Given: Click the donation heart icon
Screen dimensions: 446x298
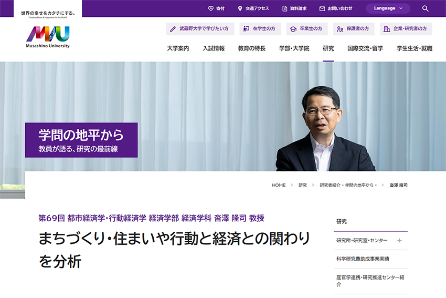Looking at the screenshot, I should [x=210, y=8].
